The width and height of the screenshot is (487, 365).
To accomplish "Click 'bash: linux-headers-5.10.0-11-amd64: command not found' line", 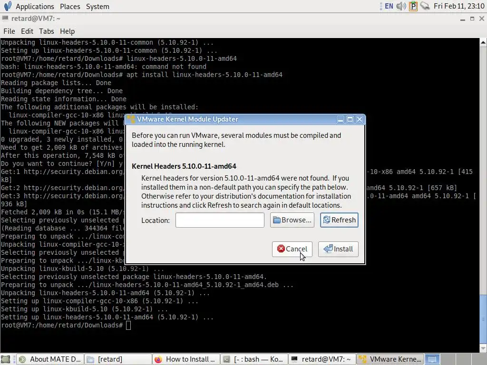I will [x=103, y=67].
